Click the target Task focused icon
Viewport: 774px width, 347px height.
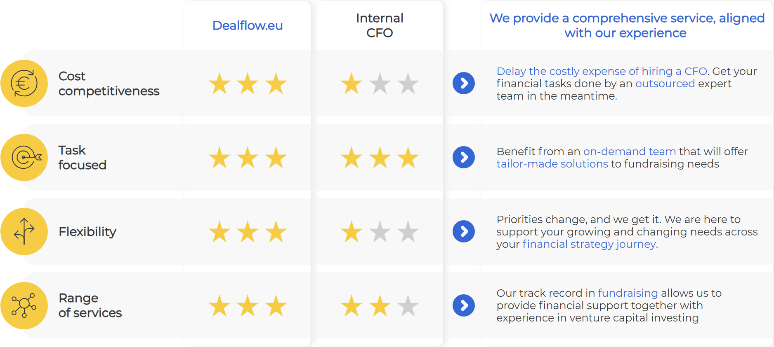point(24,157)
